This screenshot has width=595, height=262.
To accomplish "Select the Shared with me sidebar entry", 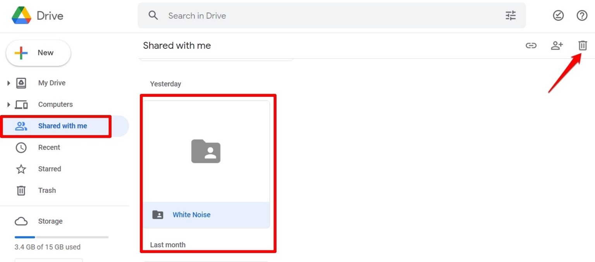I will 62,126.
